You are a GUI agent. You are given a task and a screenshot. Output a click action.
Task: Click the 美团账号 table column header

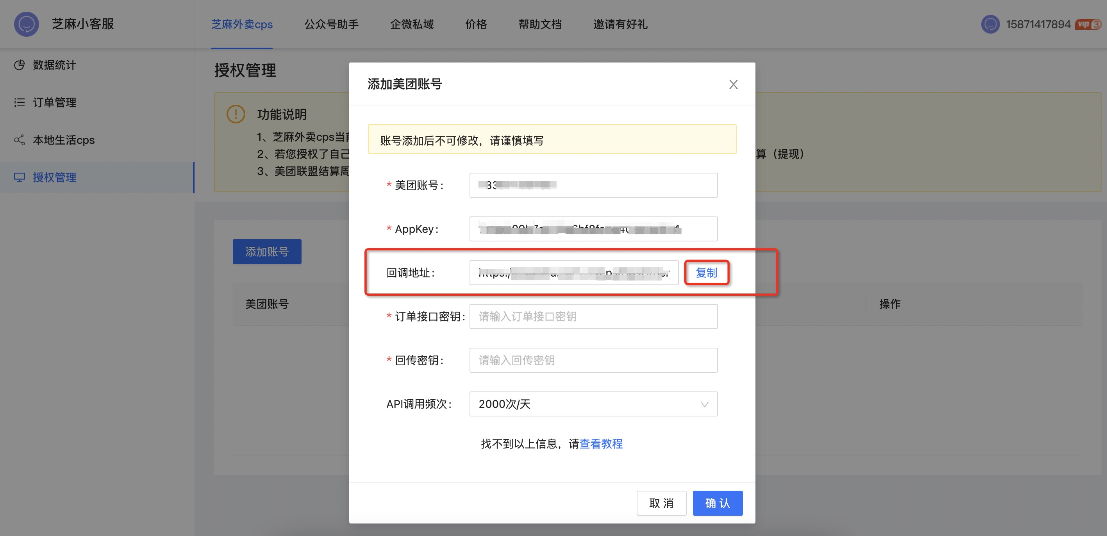pyautogui.click(x=267, y=304)
